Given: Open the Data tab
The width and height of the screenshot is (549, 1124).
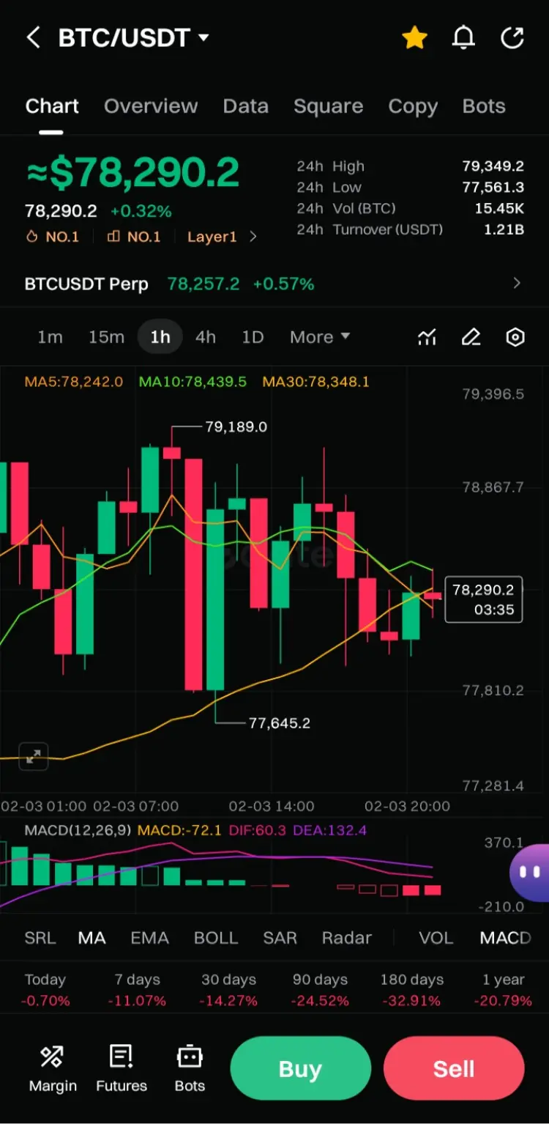Looking at the screenshot, I should click(246, 106).
